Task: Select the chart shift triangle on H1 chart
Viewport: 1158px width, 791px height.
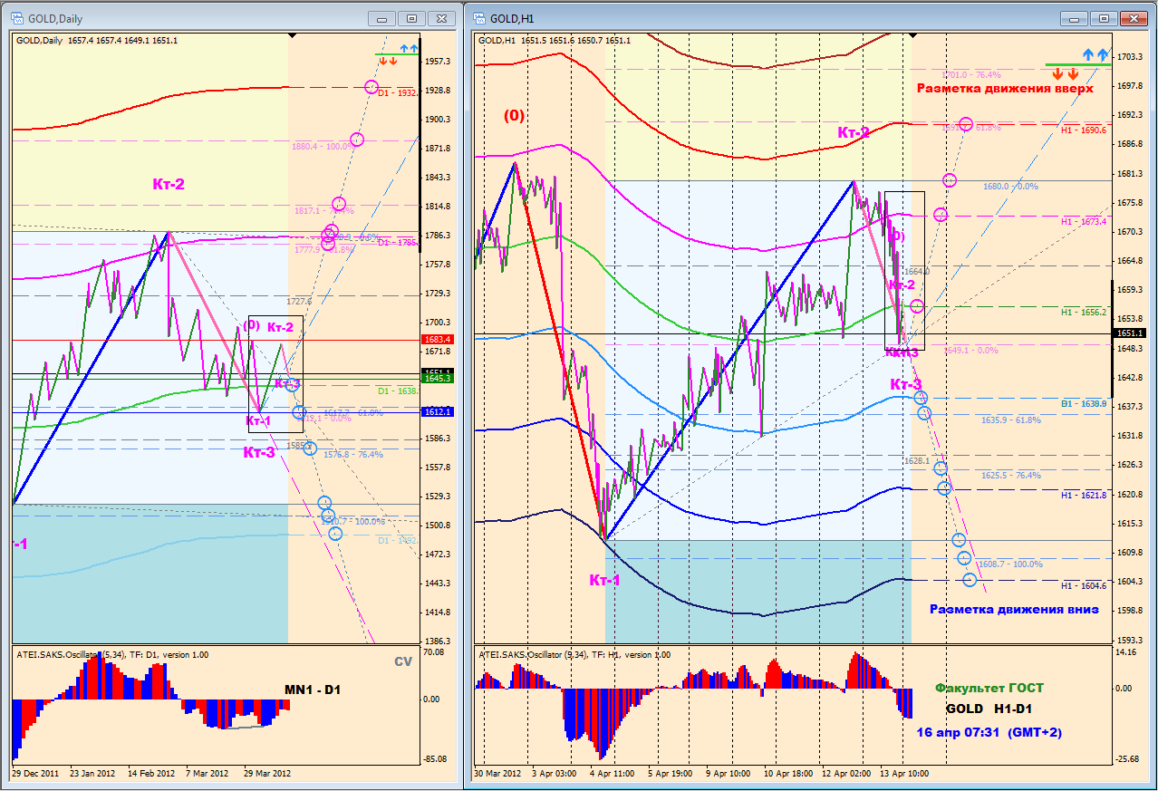Action: 912,35
